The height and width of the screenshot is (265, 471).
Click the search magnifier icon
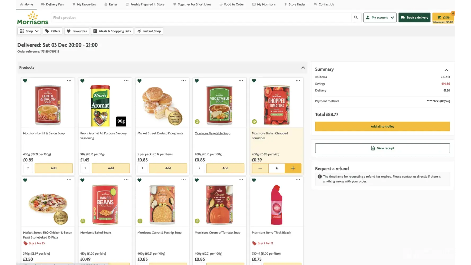[x=356, y=17]
